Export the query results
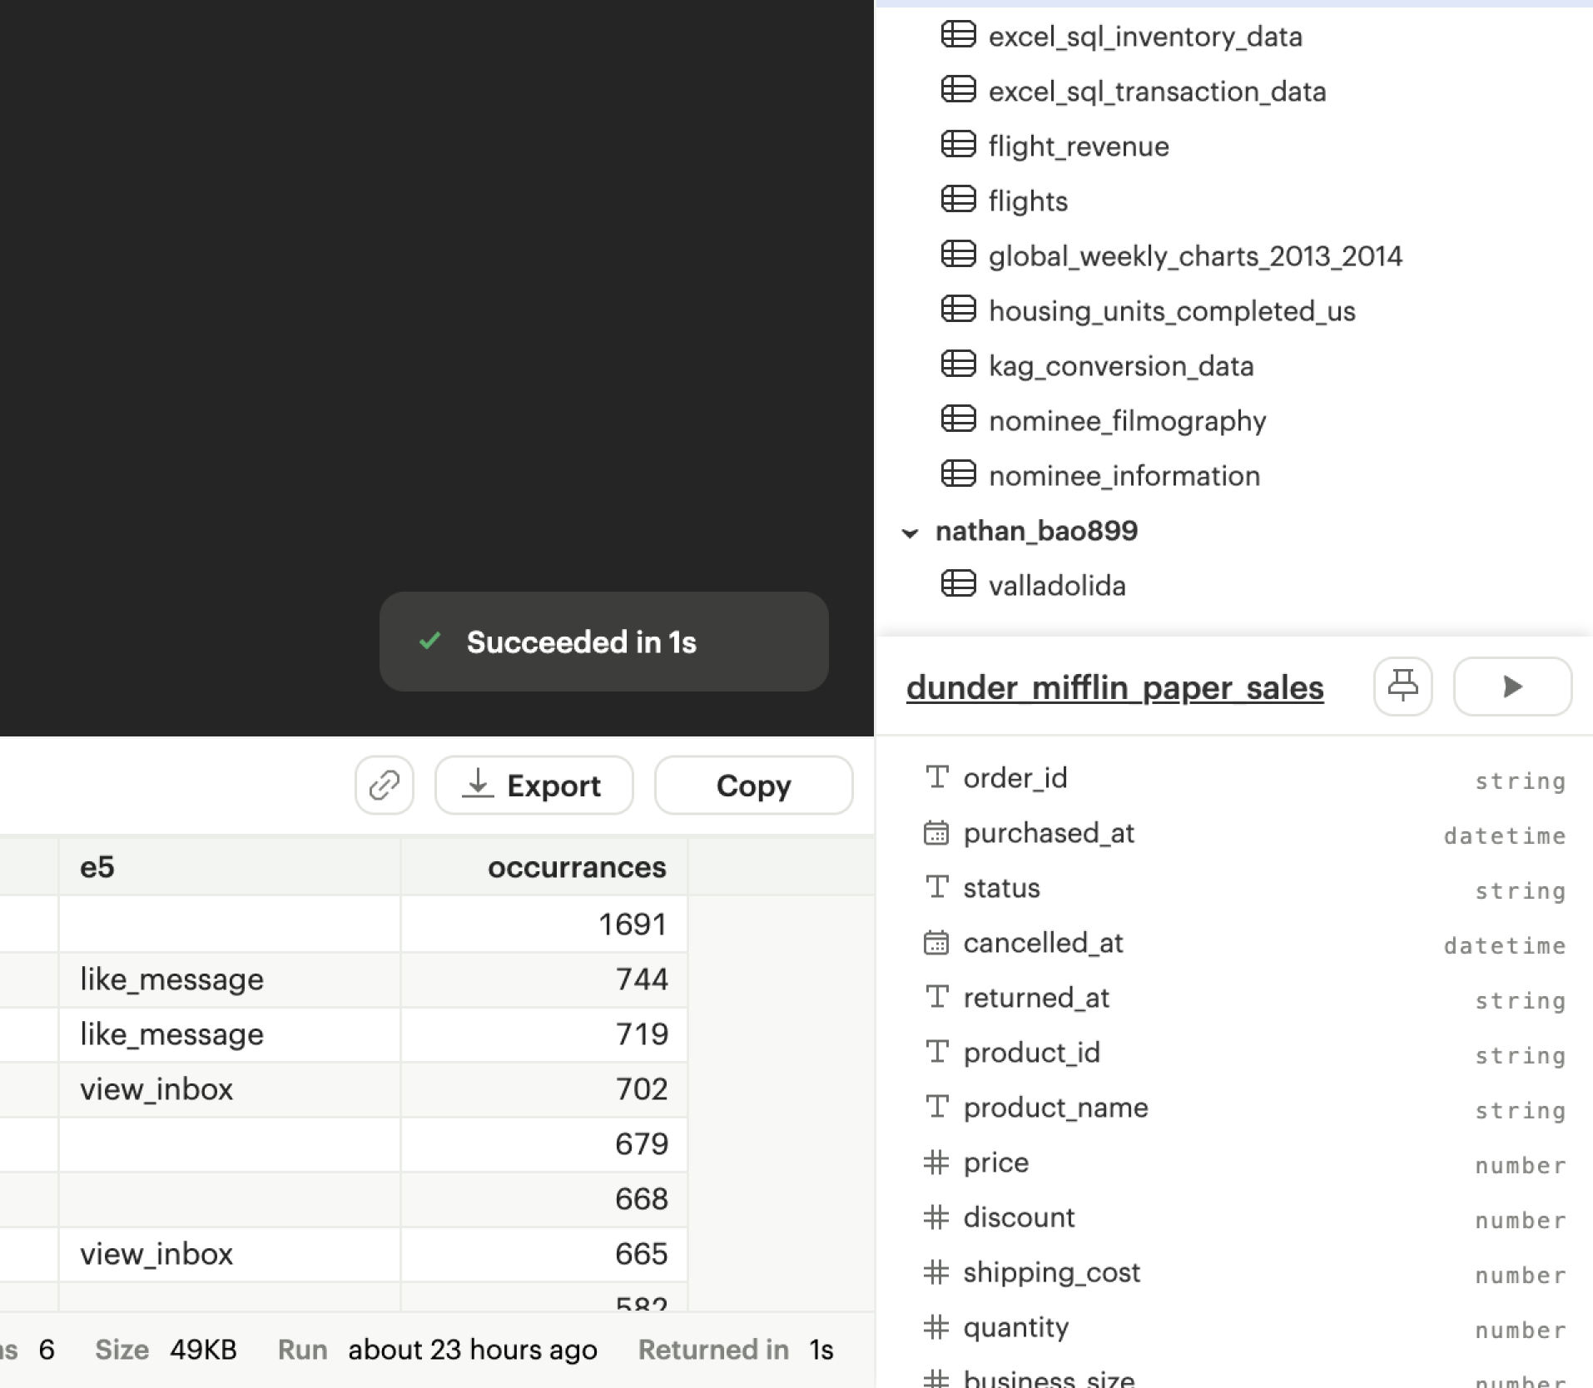 tap(533, 785)
